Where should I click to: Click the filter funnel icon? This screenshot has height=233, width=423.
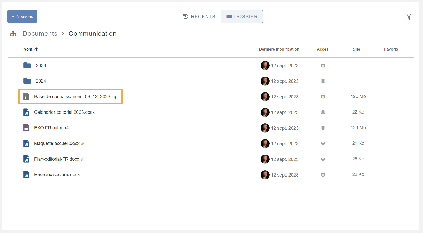tap(409, 17)
